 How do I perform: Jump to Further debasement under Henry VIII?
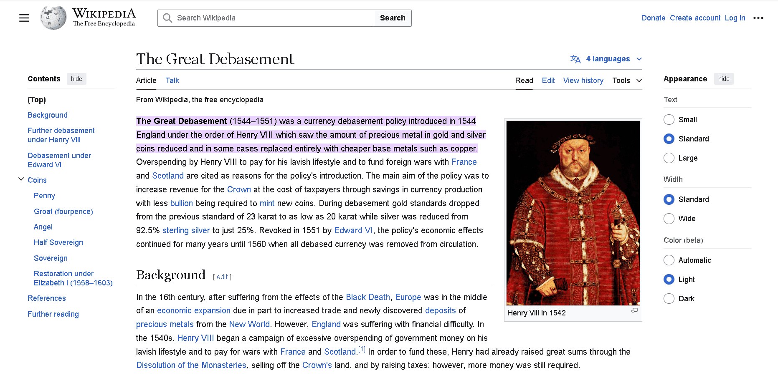pyautogui.click(x=61, y=135)
